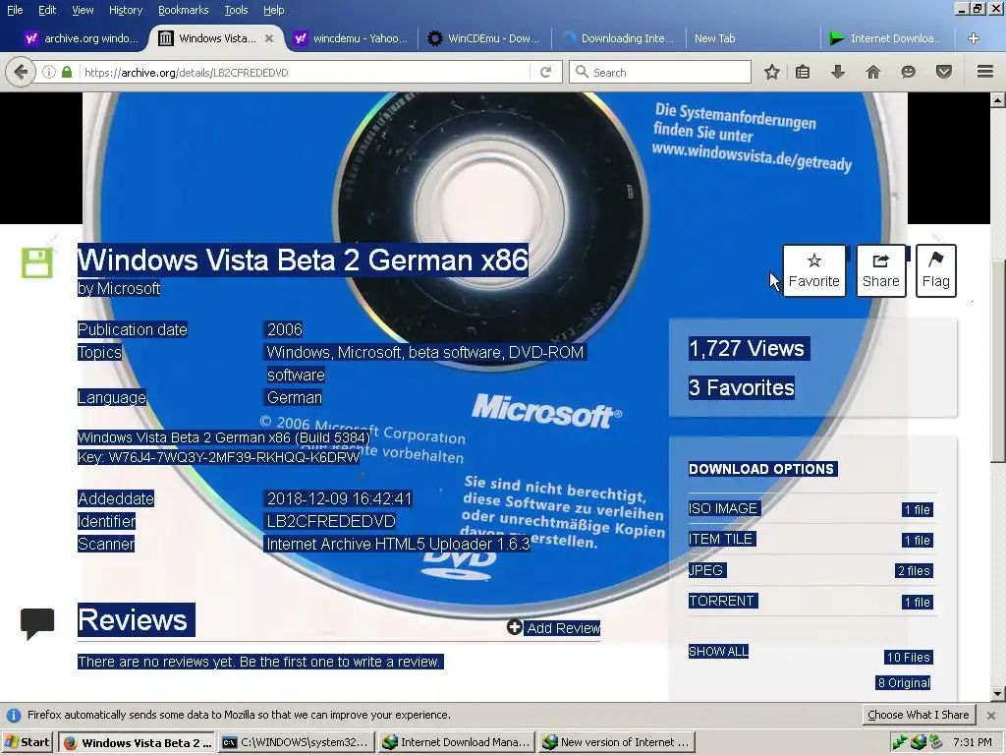1006x755 pixels.
Task: Open the 10 Files link
Action: point(909,658)
